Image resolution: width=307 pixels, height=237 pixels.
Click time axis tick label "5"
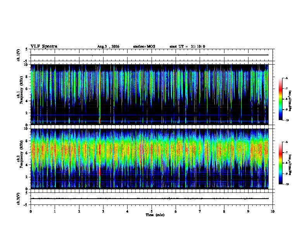click(152, 211)
